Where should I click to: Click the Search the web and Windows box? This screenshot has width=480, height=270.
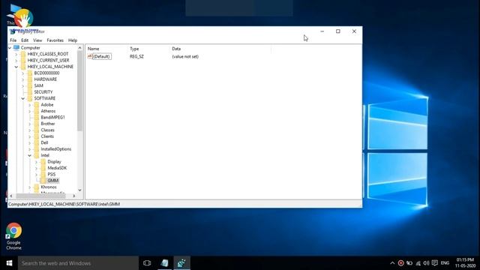(78, 263)
